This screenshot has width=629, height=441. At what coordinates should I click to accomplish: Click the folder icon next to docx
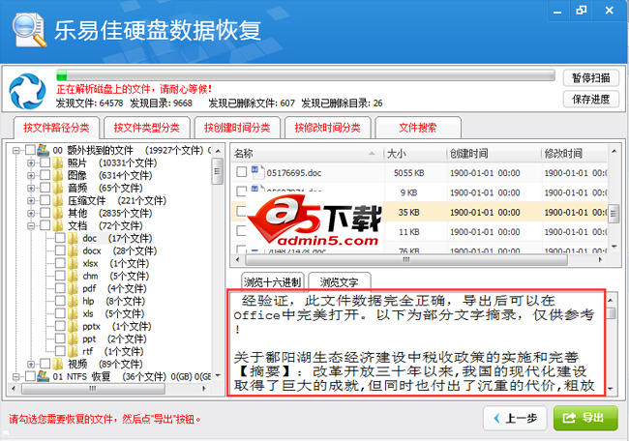coord(73,250)
